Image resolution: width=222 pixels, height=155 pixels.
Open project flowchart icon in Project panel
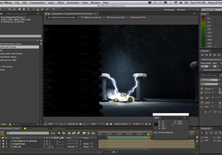click(41, 44)
